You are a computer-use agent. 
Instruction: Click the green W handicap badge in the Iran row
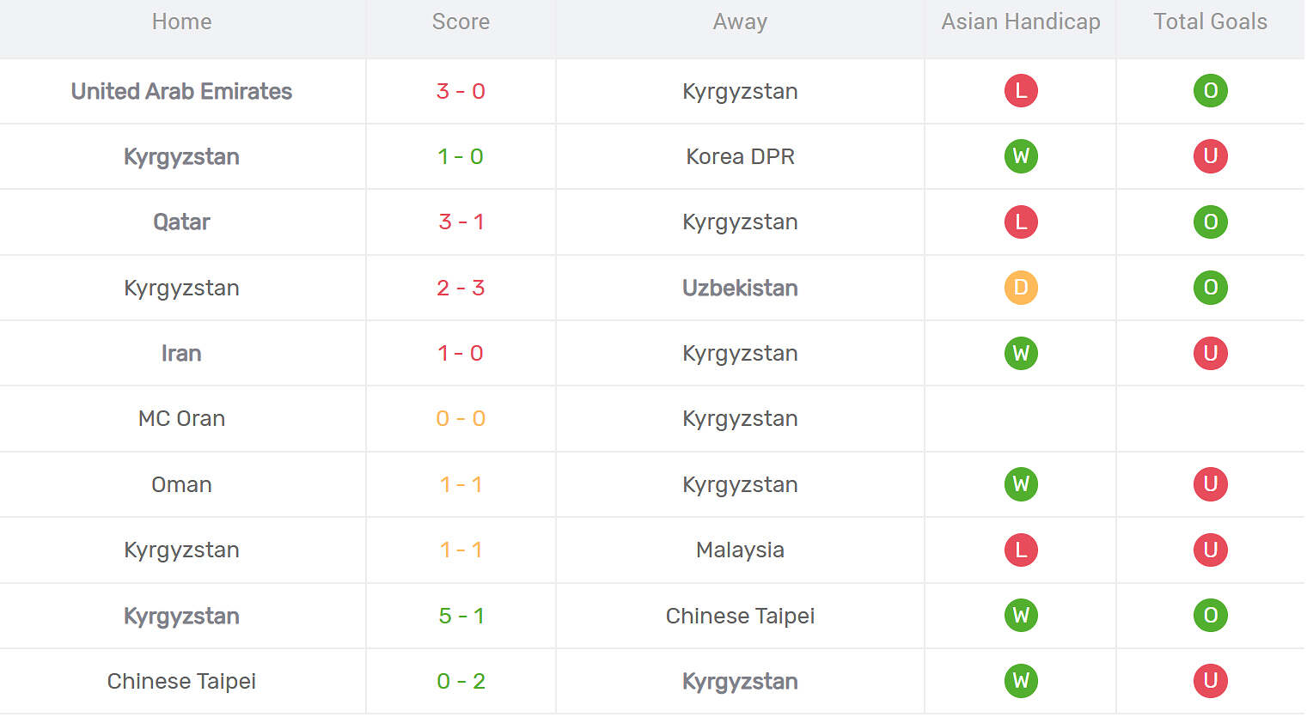(x=1021, y=353)
